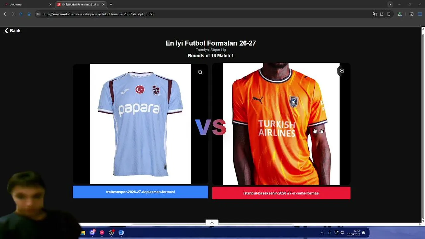Click the share page icon
The image size is (425, 239).
[x=382, y=14]
